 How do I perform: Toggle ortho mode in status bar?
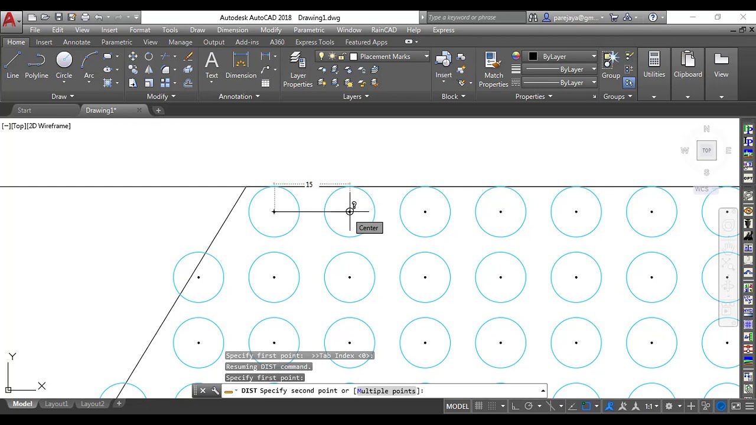515,406
